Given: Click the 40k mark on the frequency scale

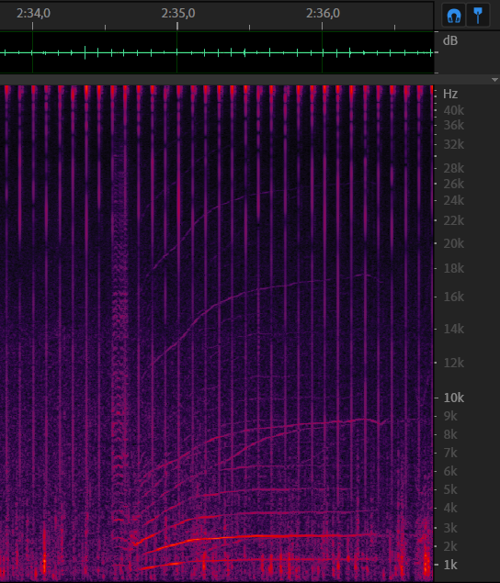Looking at the screenshot, I should (453, 110).
